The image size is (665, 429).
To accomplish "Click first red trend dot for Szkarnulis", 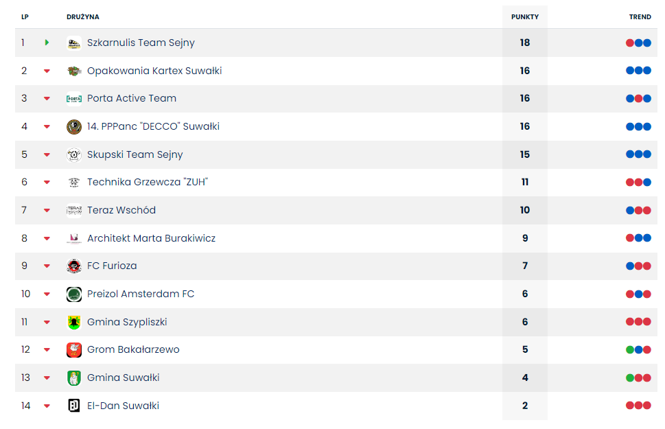I will [630, 43].
